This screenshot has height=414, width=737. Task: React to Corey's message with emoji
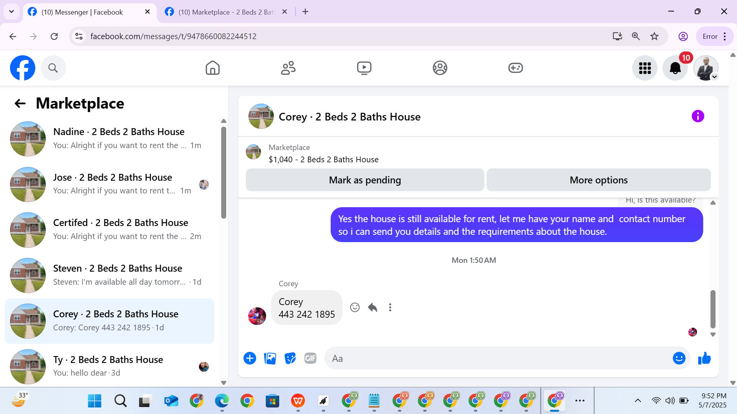[x=355, y=307]
